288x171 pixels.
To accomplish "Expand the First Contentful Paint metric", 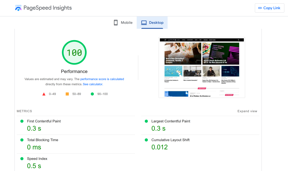I will coord(44,121).
